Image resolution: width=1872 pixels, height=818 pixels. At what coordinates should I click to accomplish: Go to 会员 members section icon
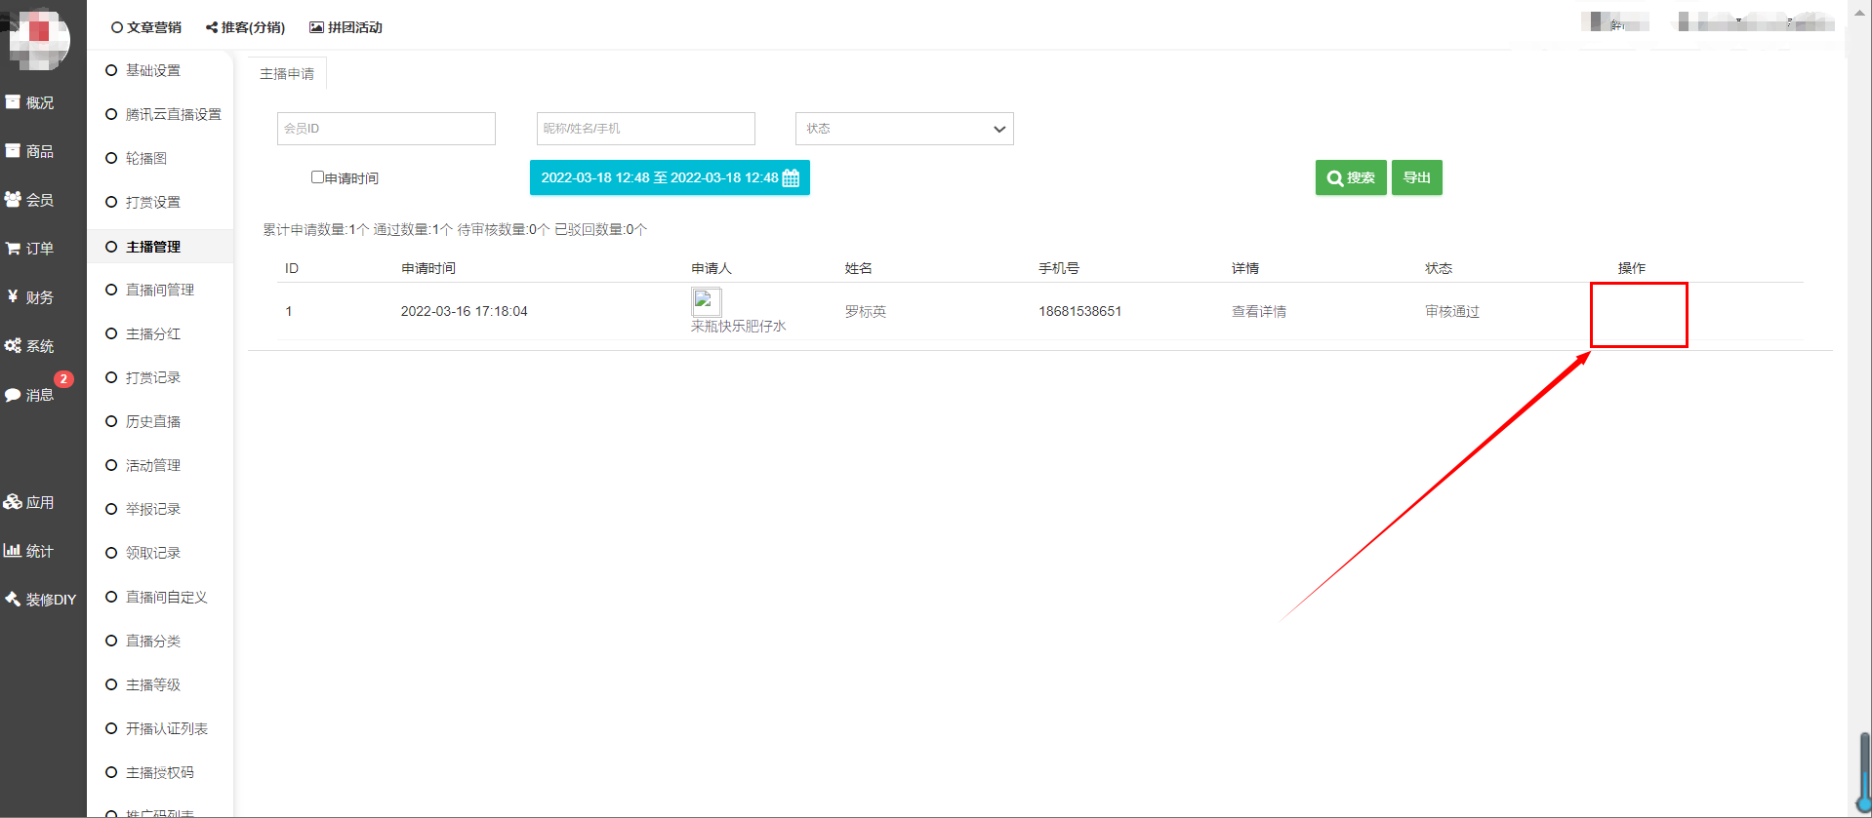pyautogui.click(x=14, y=200)
